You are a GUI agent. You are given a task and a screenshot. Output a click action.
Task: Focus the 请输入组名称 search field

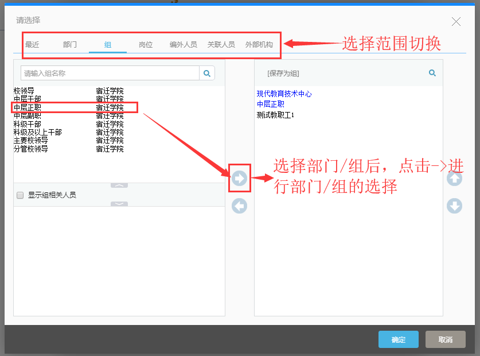[110, 73]
